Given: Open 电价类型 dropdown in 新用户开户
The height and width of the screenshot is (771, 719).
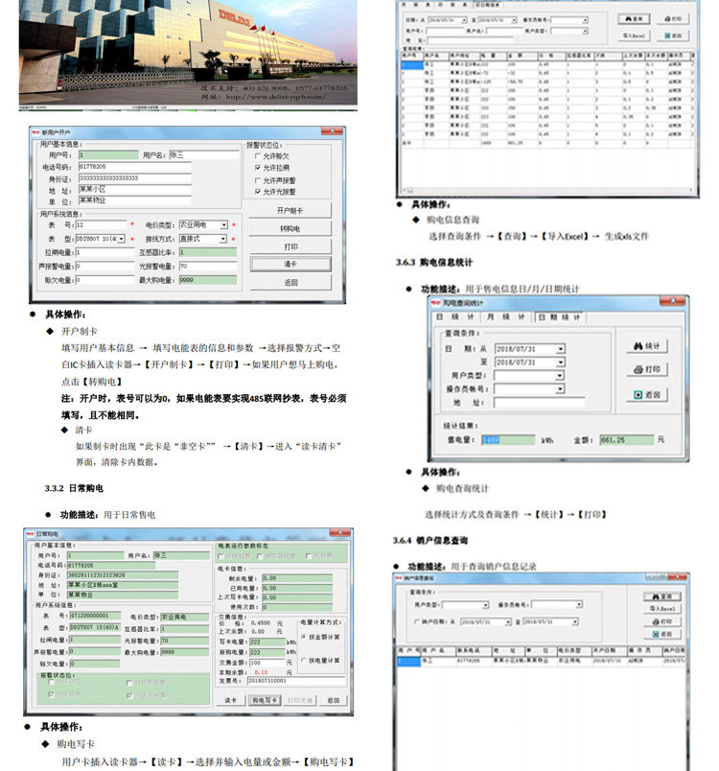Looking at the screenshot, I should click(224, 224).
